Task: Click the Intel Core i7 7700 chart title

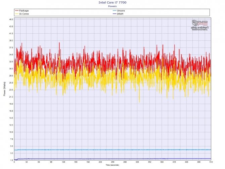Action: tap(113, 2)
